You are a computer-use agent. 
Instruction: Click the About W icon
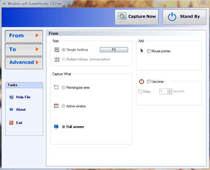tap(11, 110)
